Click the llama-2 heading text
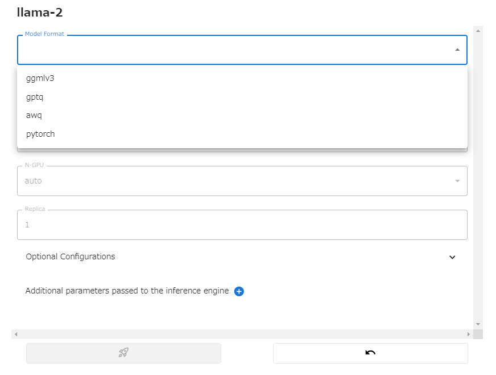Image resolution: width=496 pixels, height=375 pixels. click(40, 13)
